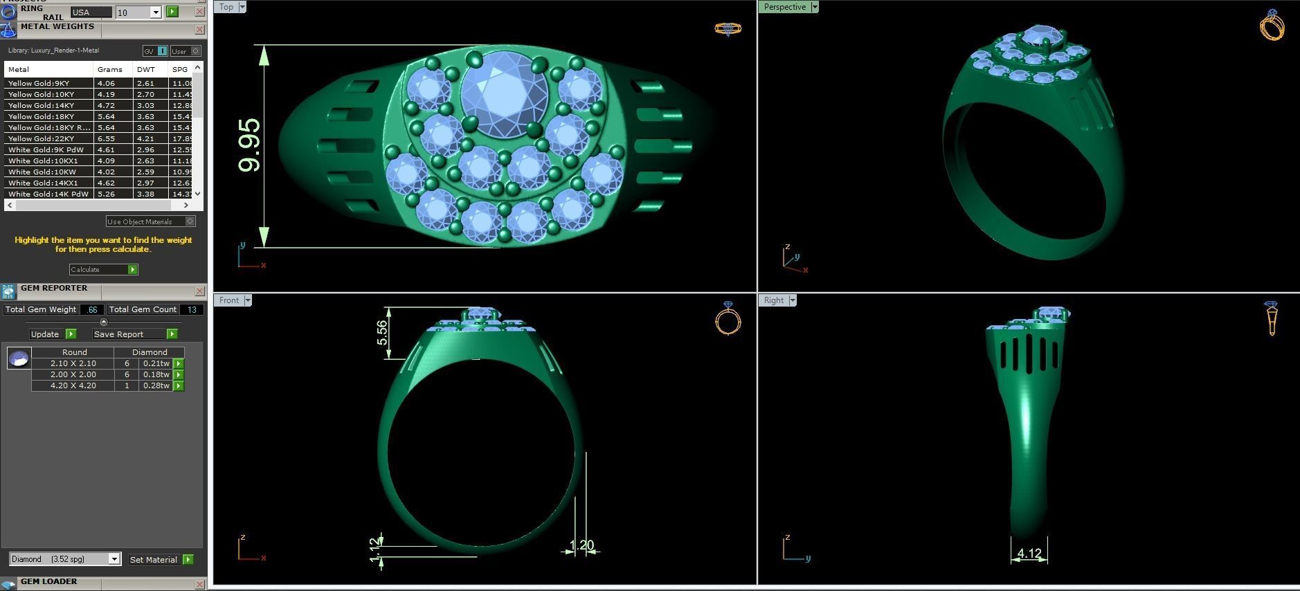Select the Front viewport label
This screenshot has height=591, width=1300.
click(229, 300)
